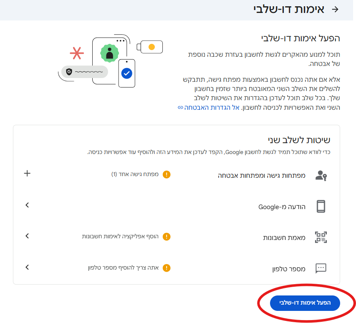The height and width of the screenshot is (323, 356).
Task: Click the link icon after הגדרות האבטחה
Action: coord(180,107)
